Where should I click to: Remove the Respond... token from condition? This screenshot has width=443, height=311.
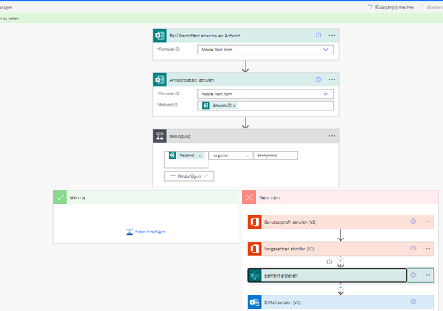tap(201, 155)
